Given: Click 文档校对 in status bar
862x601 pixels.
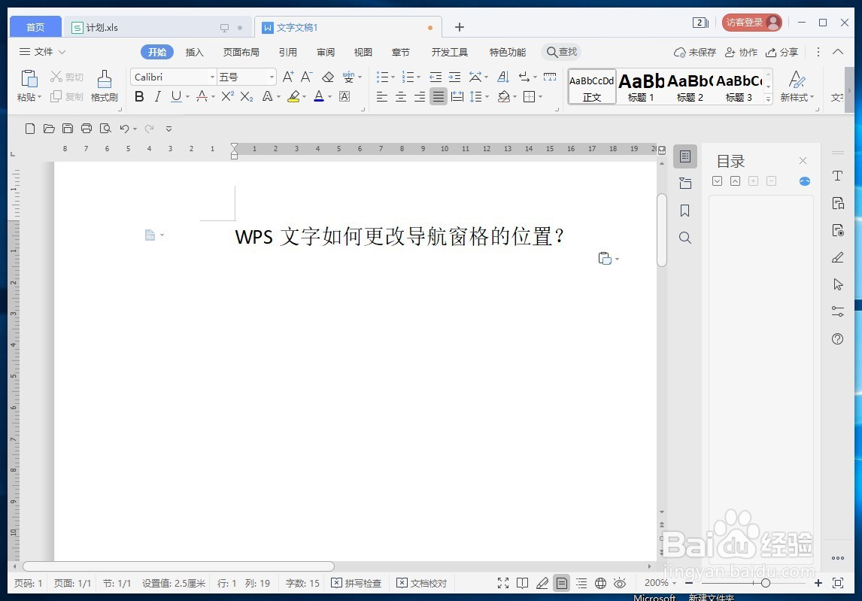Looking at the screenshot, I should tap(422, 583).
